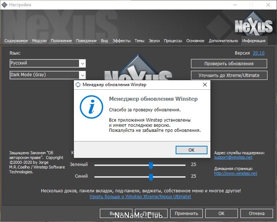
Task: Click Улучшить до Xtreme/Ultimate button
Action: click(229, 75)
